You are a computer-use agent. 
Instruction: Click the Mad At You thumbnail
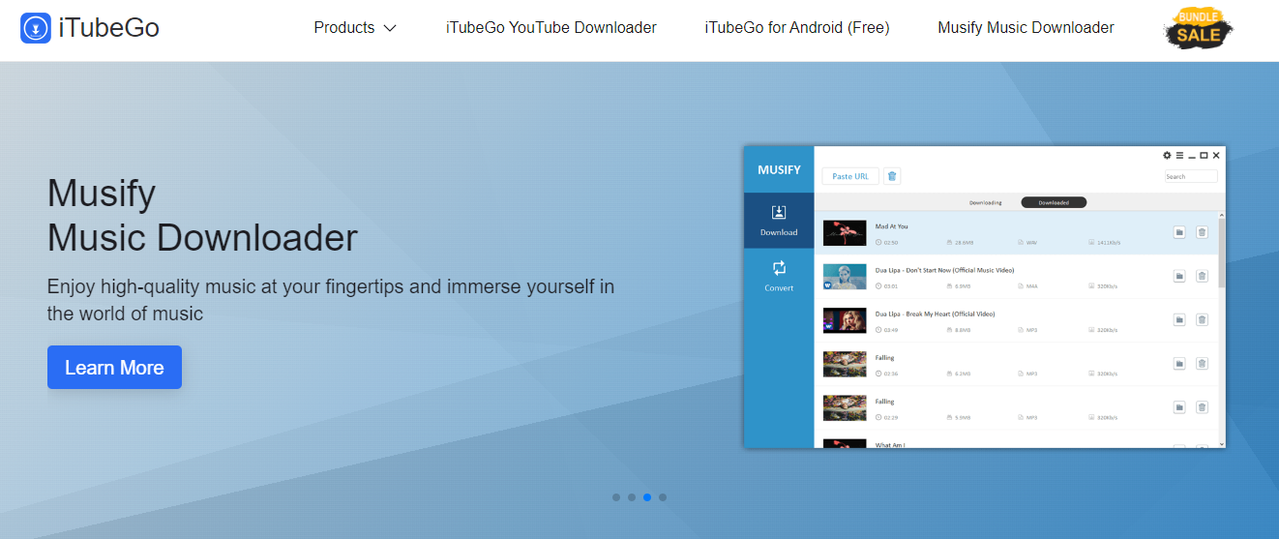click(x=845, y=232)
